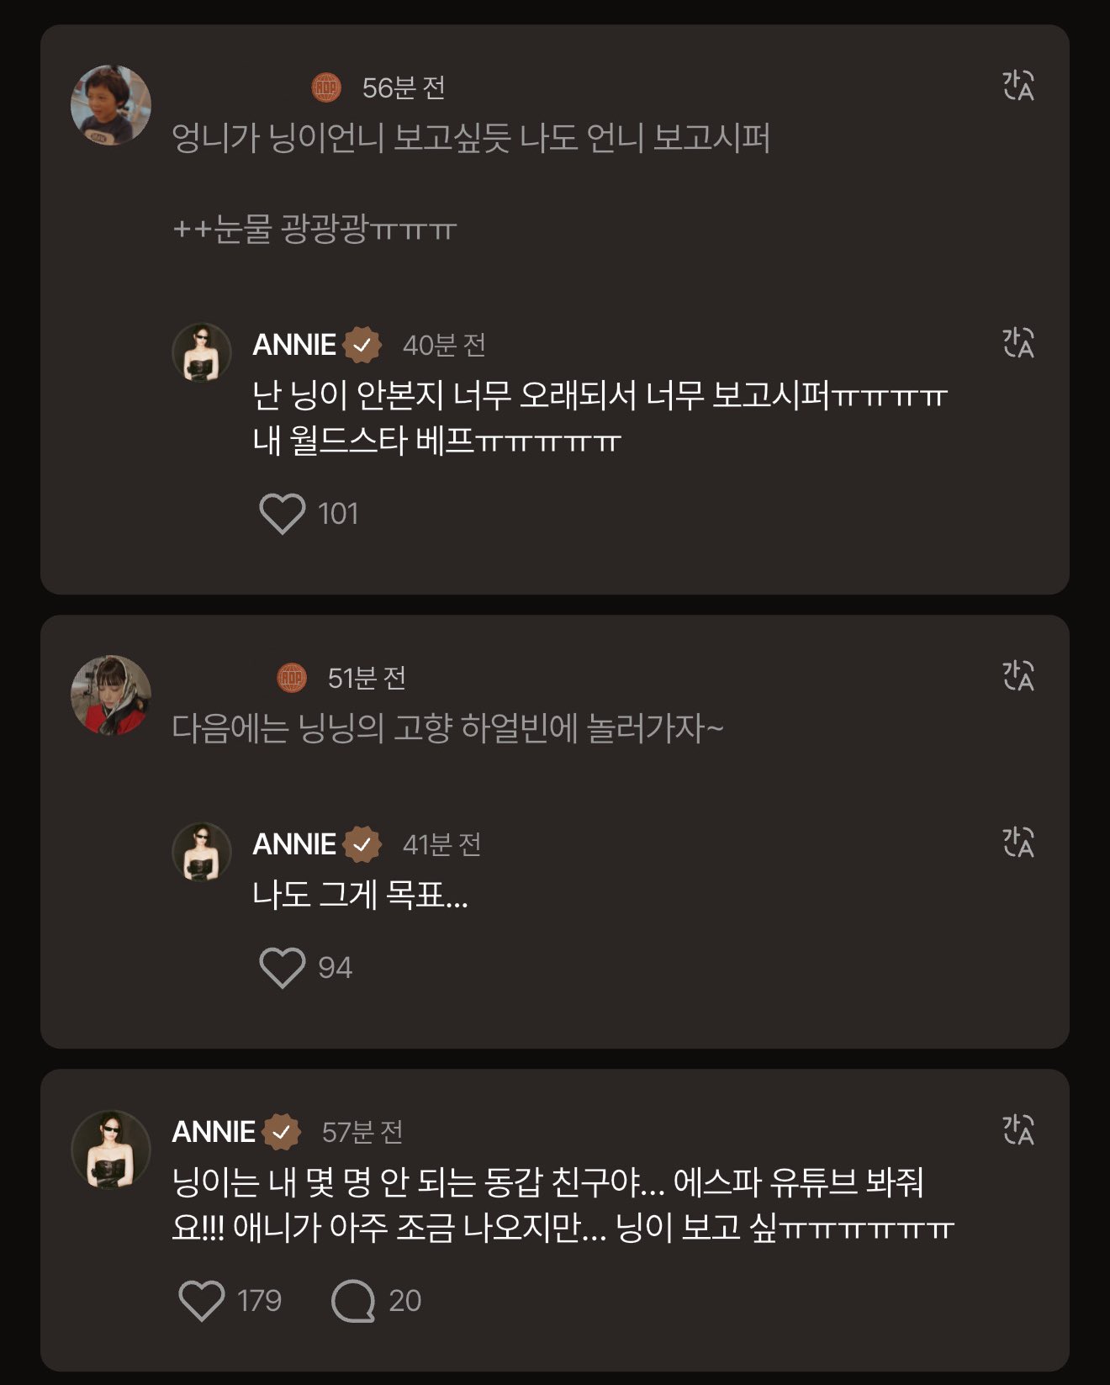Open ANNIE's avatar on the 40분 전 reply

coord(202,353)
